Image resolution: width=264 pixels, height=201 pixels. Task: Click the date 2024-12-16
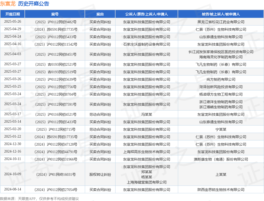click(13, 151)
